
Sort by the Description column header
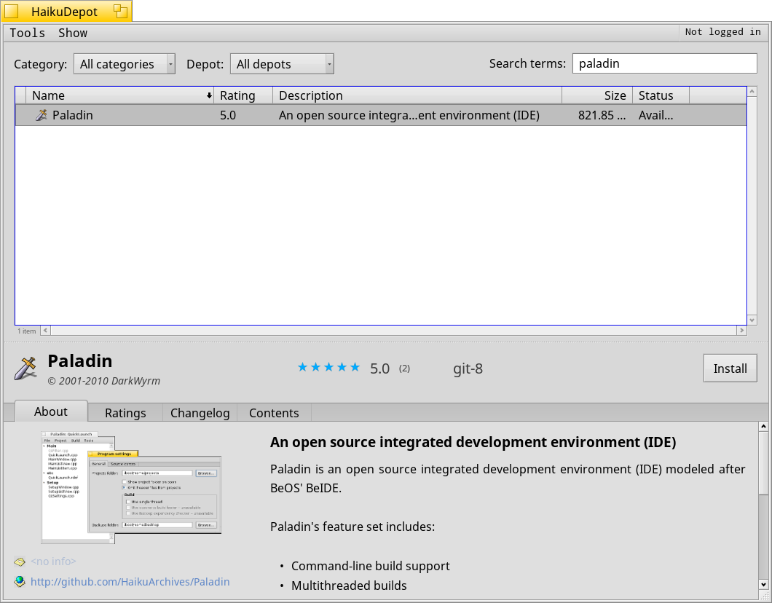[x=417, y=95]
